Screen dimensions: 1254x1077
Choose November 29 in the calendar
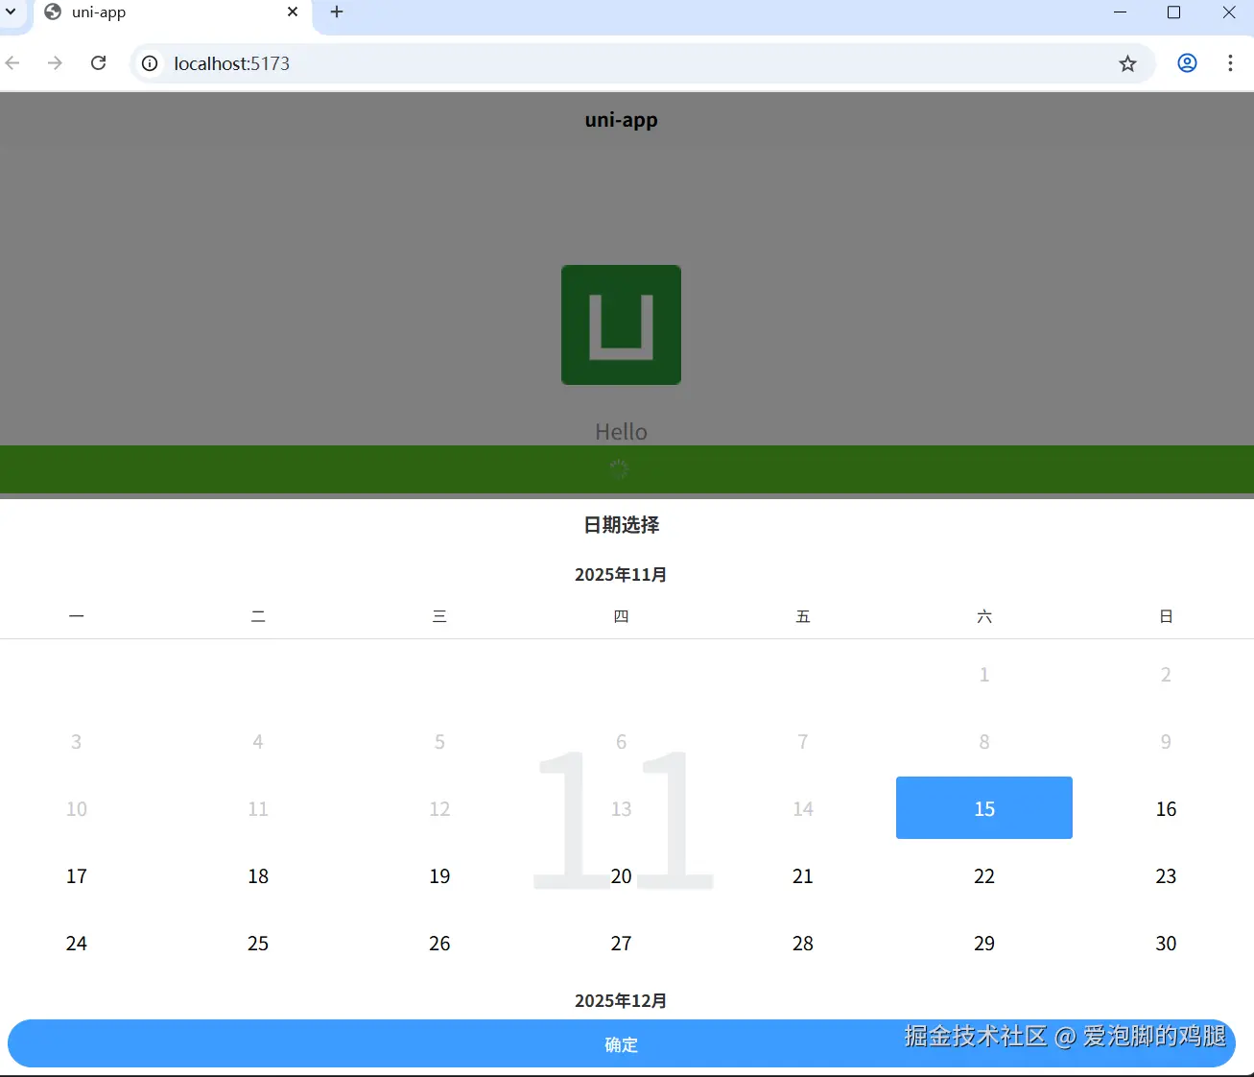(x=984, y=944)
